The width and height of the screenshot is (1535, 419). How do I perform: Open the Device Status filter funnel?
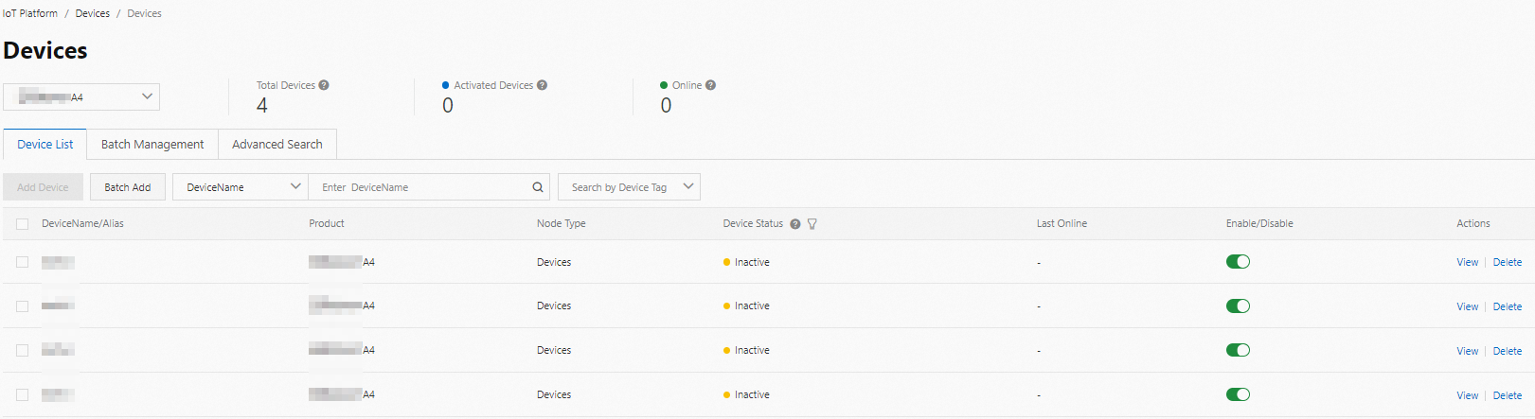[x=812, y=224]
